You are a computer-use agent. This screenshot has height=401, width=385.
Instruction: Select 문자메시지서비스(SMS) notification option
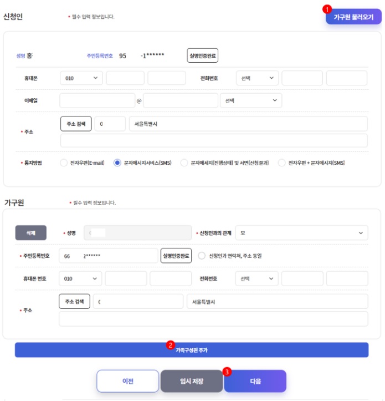(117, 163)
